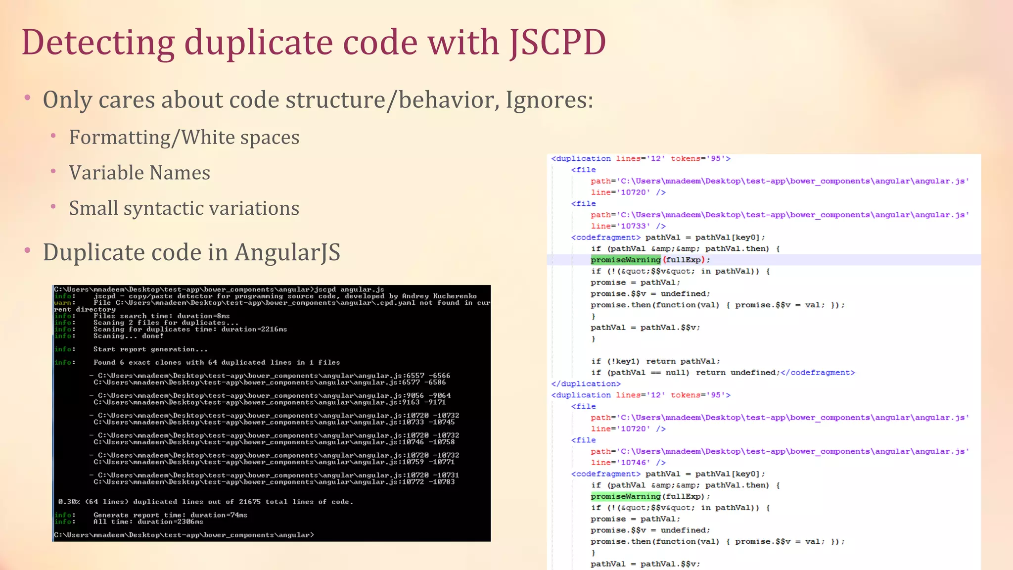Click the final terminal prompt ending in 'angular>'
The image size is (1013, 570).
click(184, 535)
